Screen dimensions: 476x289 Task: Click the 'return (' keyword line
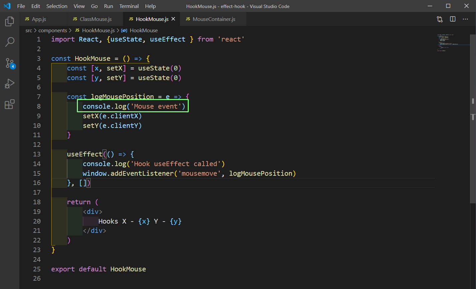tap(83, 202)
